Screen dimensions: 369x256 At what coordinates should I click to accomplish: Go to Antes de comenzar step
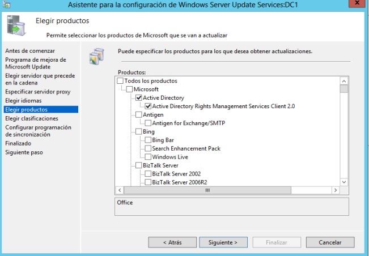(30, 51)
